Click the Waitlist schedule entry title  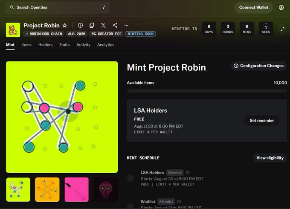[148, 202]
